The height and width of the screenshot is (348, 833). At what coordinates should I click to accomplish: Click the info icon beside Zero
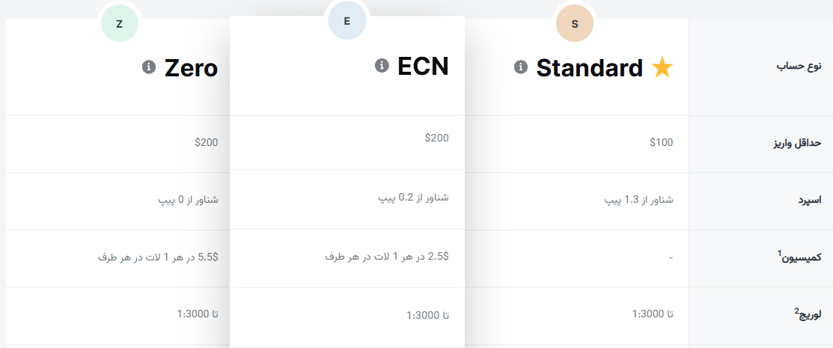pos(148,67)
